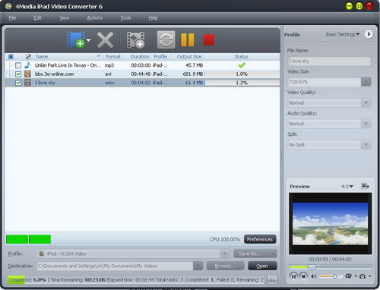Click the application logo in the title bar

(8, 6)
